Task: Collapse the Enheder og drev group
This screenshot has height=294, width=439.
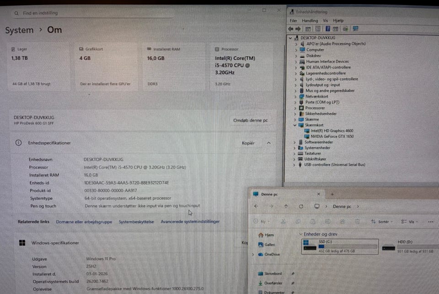Action: (x=301, y=234)
